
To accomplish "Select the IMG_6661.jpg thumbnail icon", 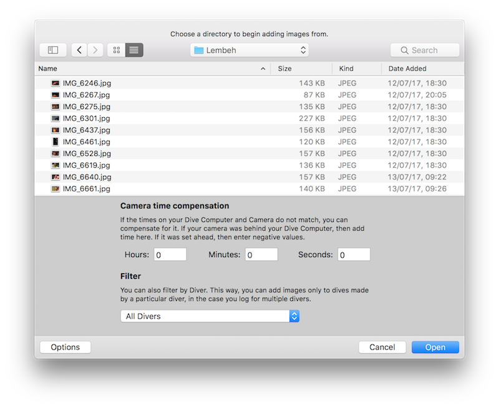I will click(56, 189).
